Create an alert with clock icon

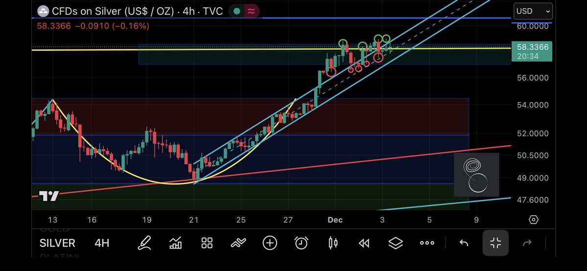click(302, 243)
